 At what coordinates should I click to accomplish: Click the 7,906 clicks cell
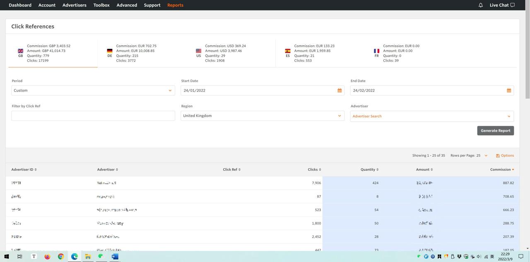coord(316,183)
